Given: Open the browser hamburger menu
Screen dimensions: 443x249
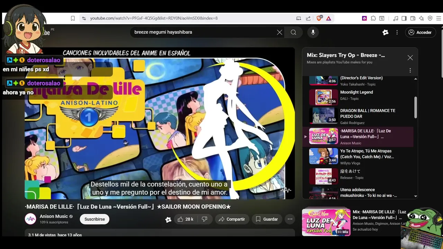Looking at the screenshot, I should pyautogui.click(x=439, y=18).
